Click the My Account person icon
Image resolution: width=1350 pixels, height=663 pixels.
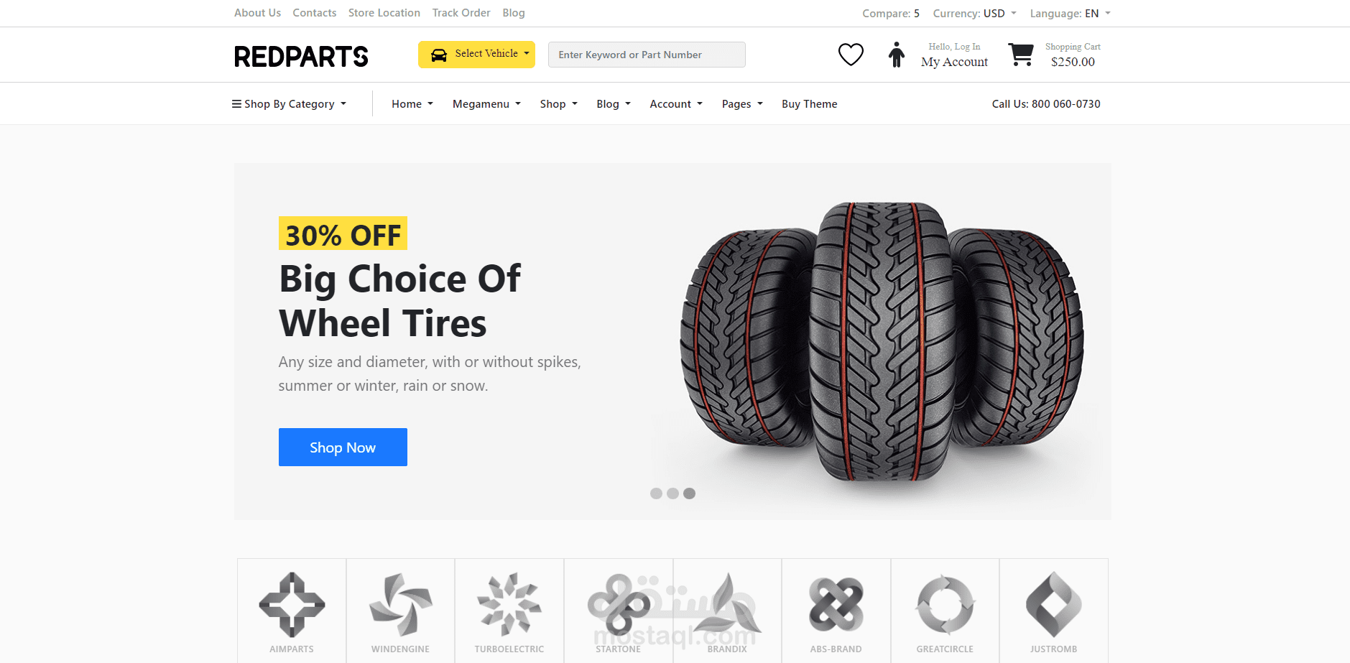click(x=896, y=55)
